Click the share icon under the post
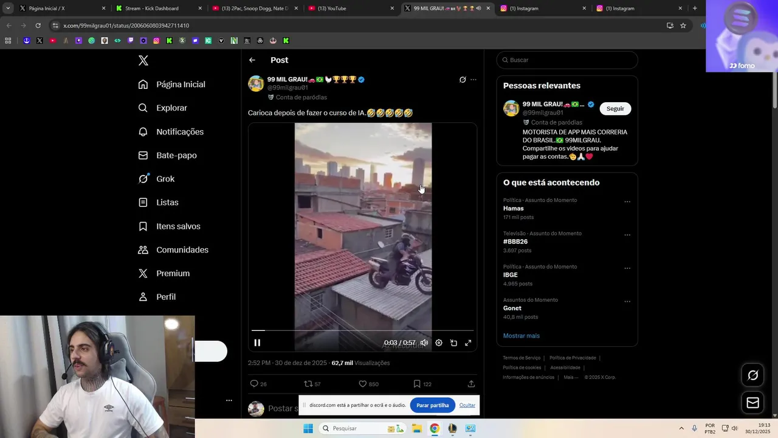 coord(471,384)
